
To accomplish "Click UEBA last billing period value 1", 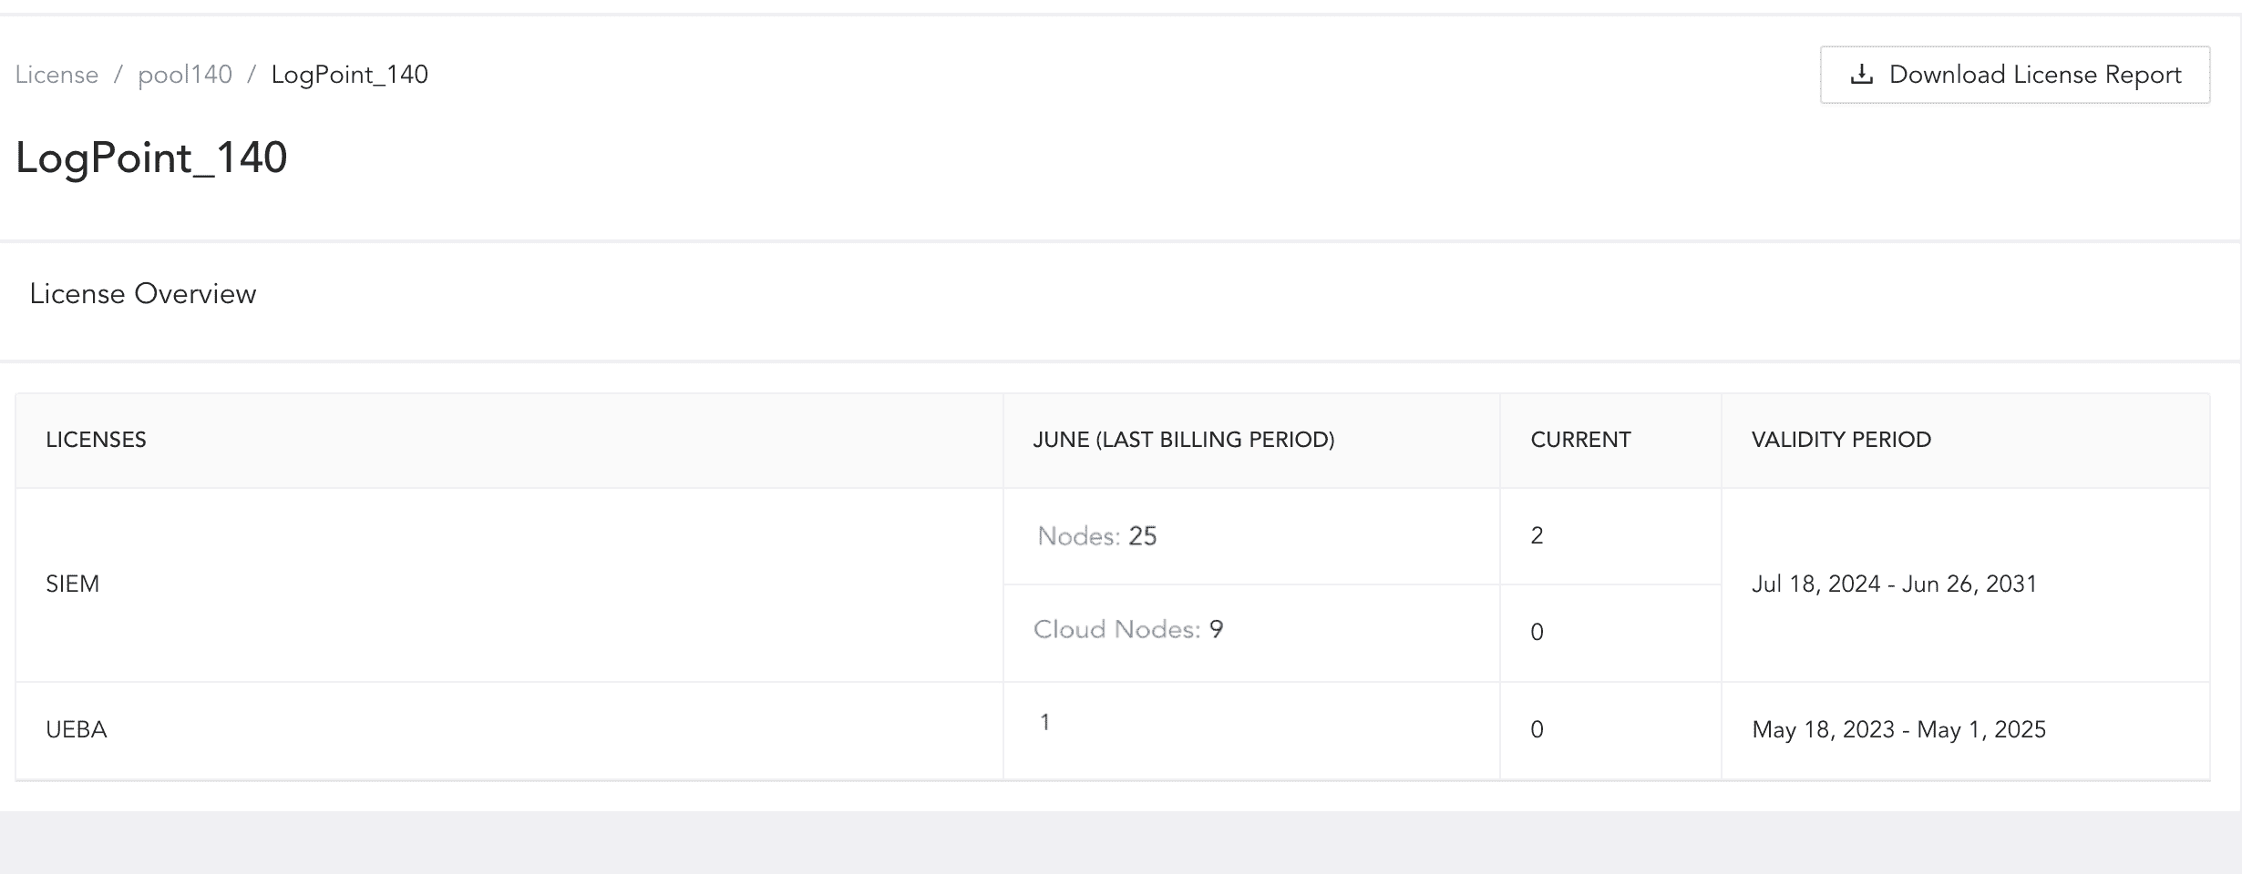I will click(x=1044, y=722).
